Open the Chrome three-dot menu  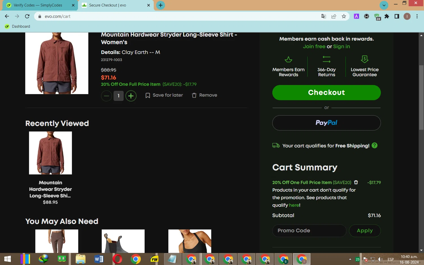pos(417,16)
